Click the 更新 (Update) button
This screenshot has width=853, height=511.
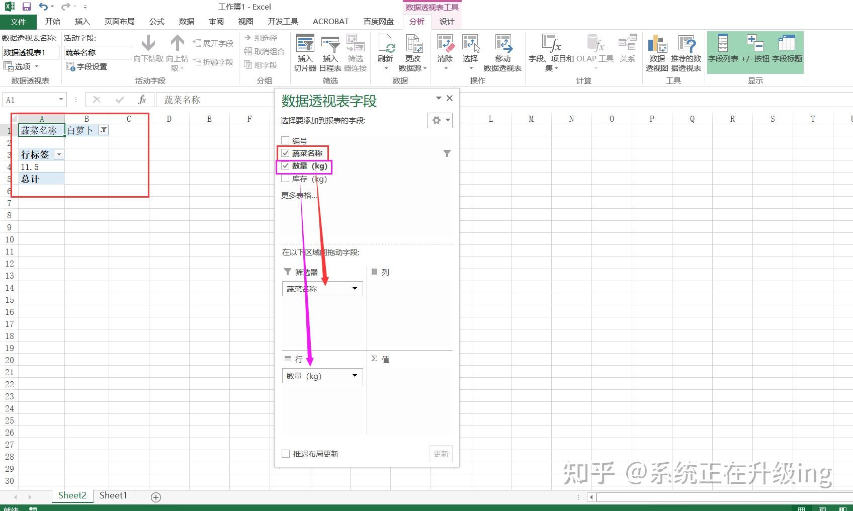441,453
